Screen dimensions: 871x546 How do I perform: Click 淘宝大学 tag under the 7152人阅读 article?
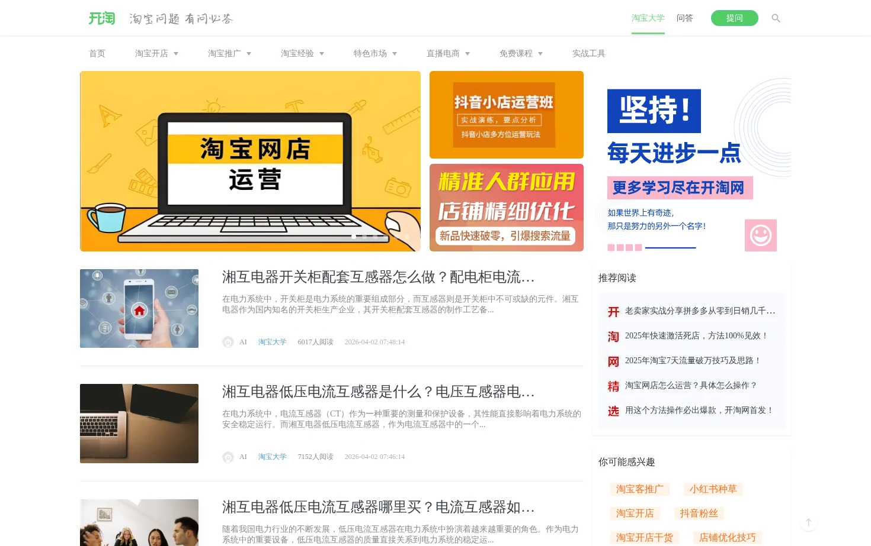tap(273, 457)
